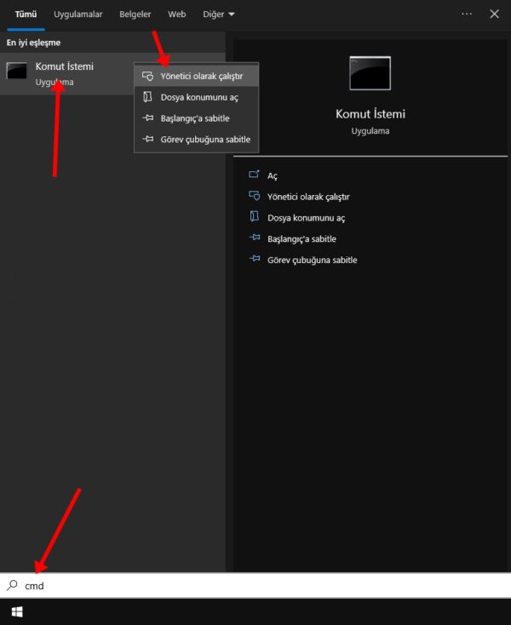Switch to the Belgeler tab
Viewport: 511px width, 625px height.
tap(135, 14)
